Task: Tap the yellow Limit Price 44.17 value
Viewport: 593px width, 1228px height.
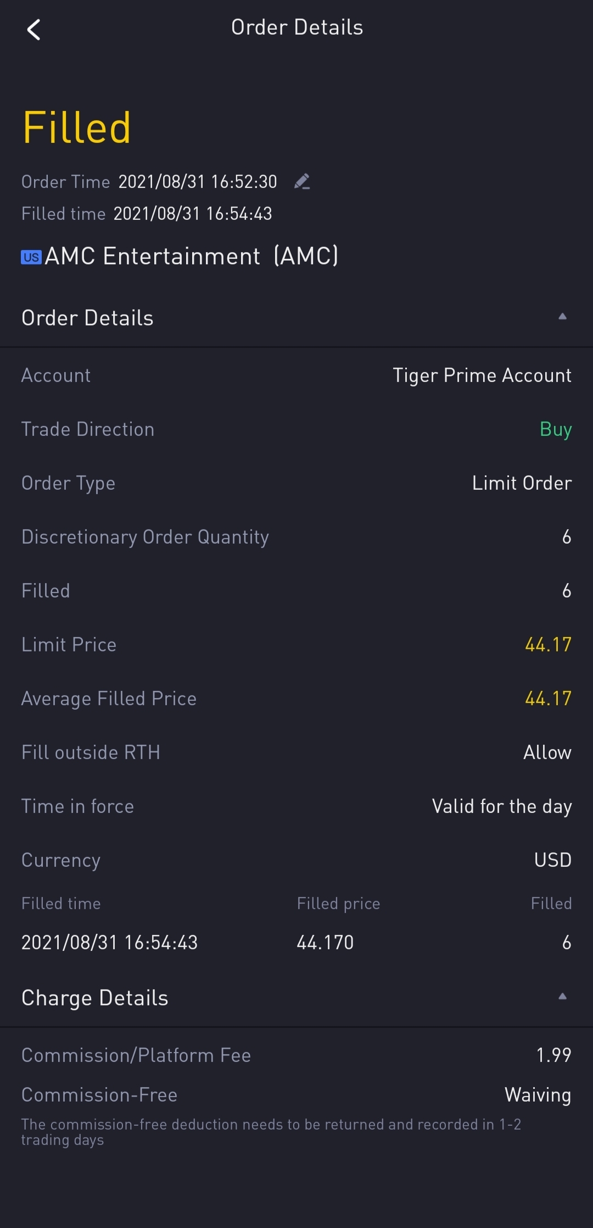Action: (548, 645)
